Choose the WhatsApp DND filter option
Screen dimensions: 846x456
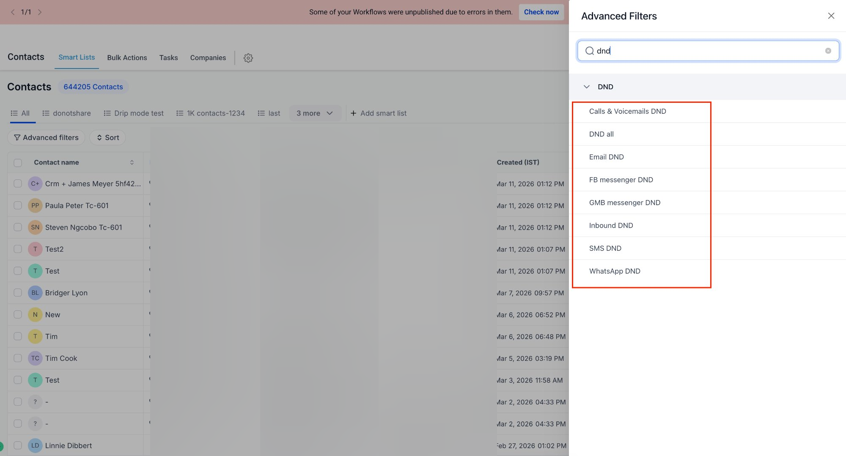coord(615,271)
